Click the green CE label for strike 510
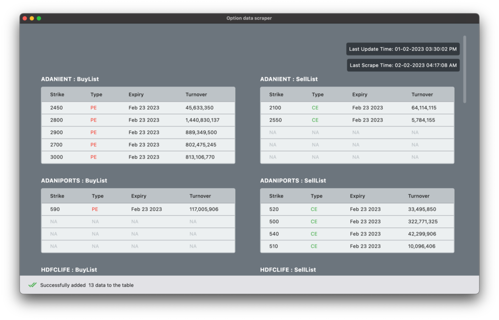 (x=314, y=247)
